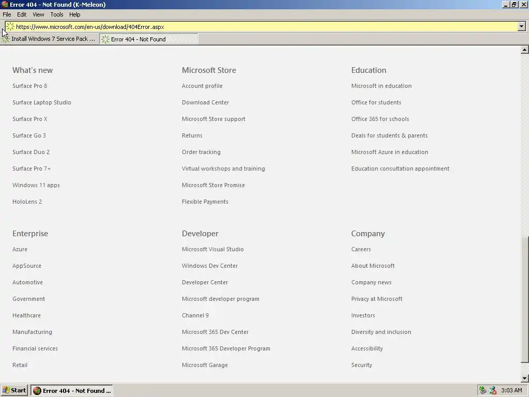Image resolution: width=529 pixels, height=397 pixels.
Task: Open Surface Laptop Studio link
Action: click(42, 102)
